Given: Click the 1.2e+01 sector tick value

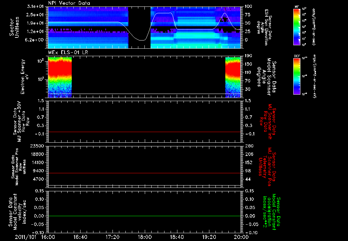Looking at the screenshot, I should (35, 32).
